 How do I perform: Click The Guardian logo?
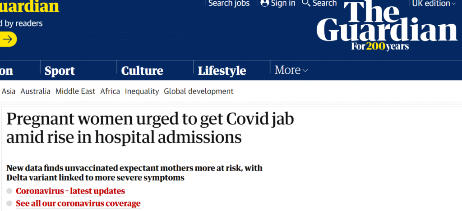[387, 23]
